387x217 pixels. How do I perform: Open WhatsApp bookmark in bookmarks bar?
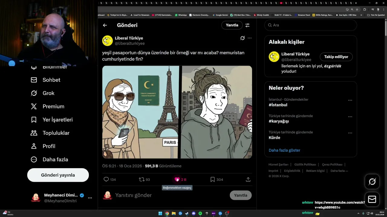[181, 15]
